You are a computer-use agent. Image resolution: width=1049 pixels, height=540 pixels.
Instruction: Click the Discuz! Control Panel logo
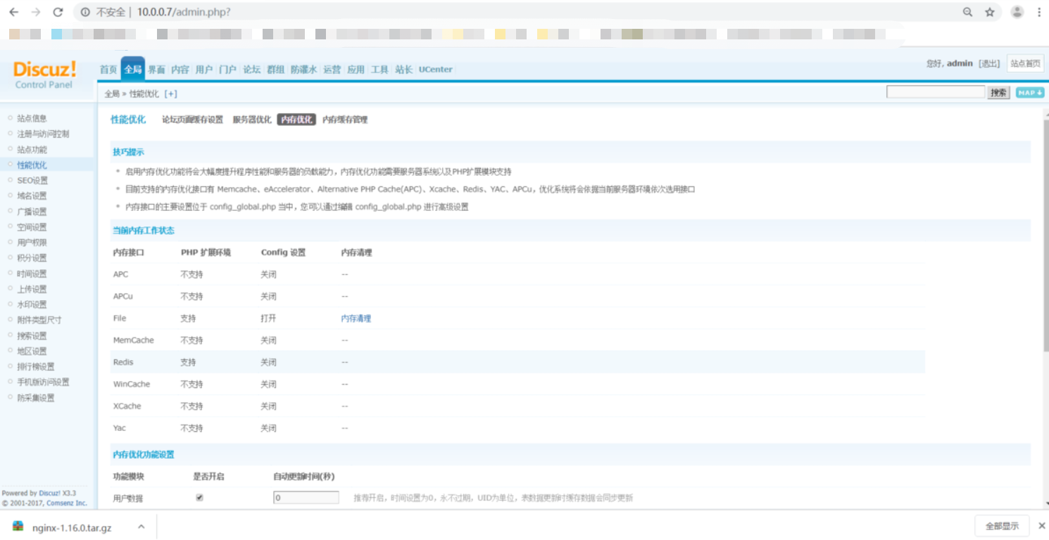44,74
